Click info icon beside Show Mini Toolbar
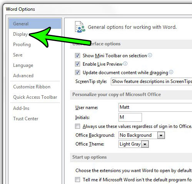192x184 pixels. coord(150,55)
